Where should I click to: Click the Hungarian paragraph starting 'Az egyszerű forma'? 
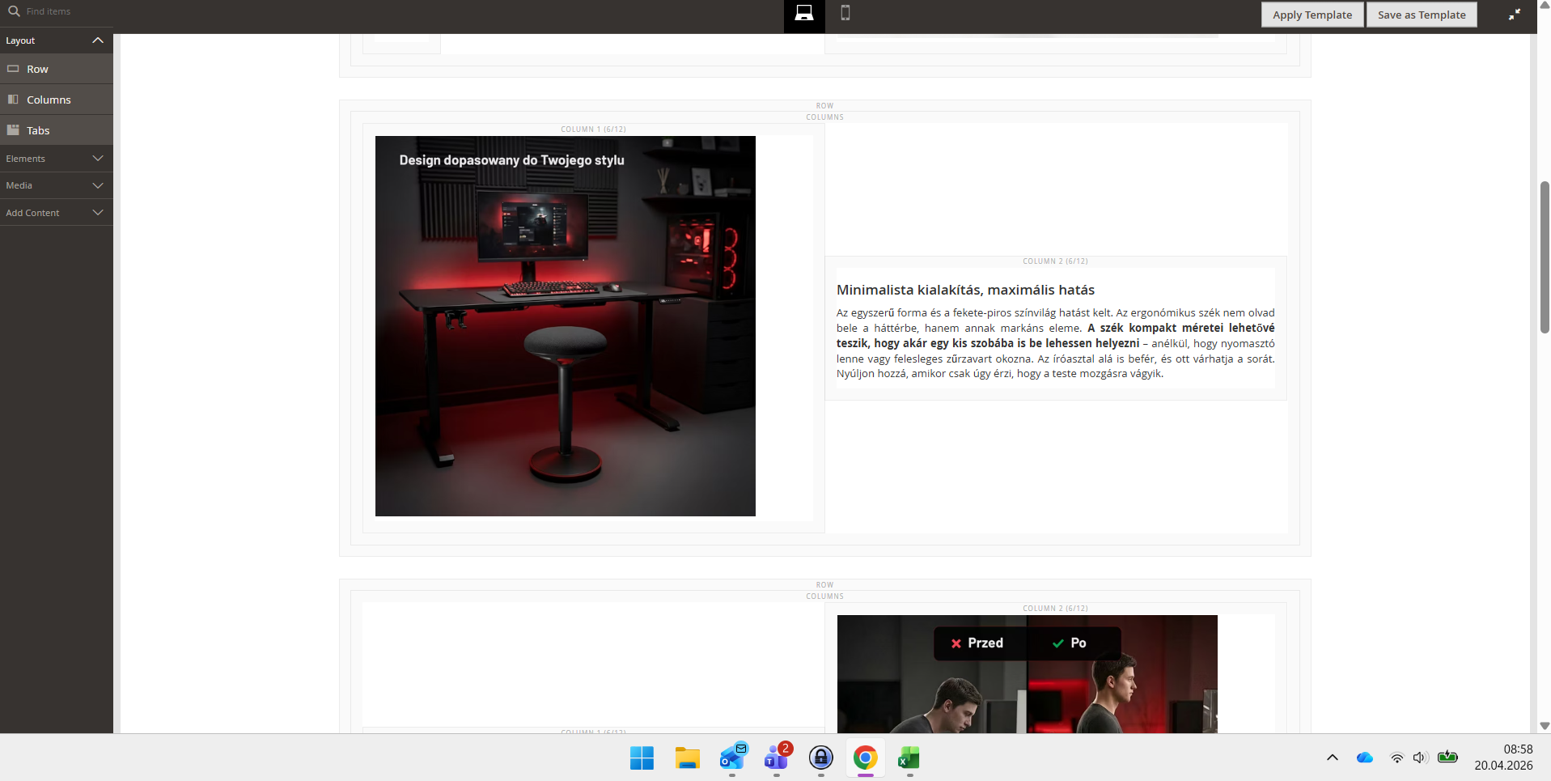coord(1055,343)
